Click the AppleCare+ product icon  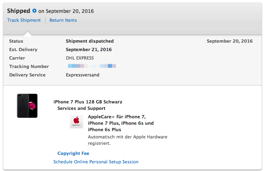point(77,122)
